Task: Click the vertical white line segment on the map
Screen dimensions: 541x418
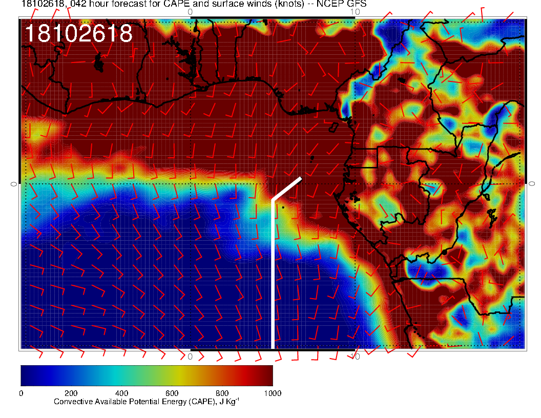Action: [272, 277]
